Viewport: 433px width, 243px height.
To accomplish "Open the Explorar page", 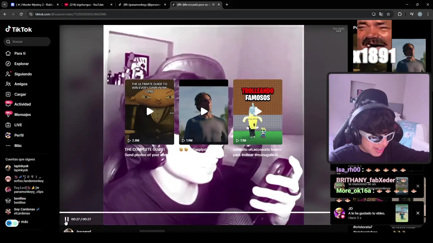I will tap(21, 64).
